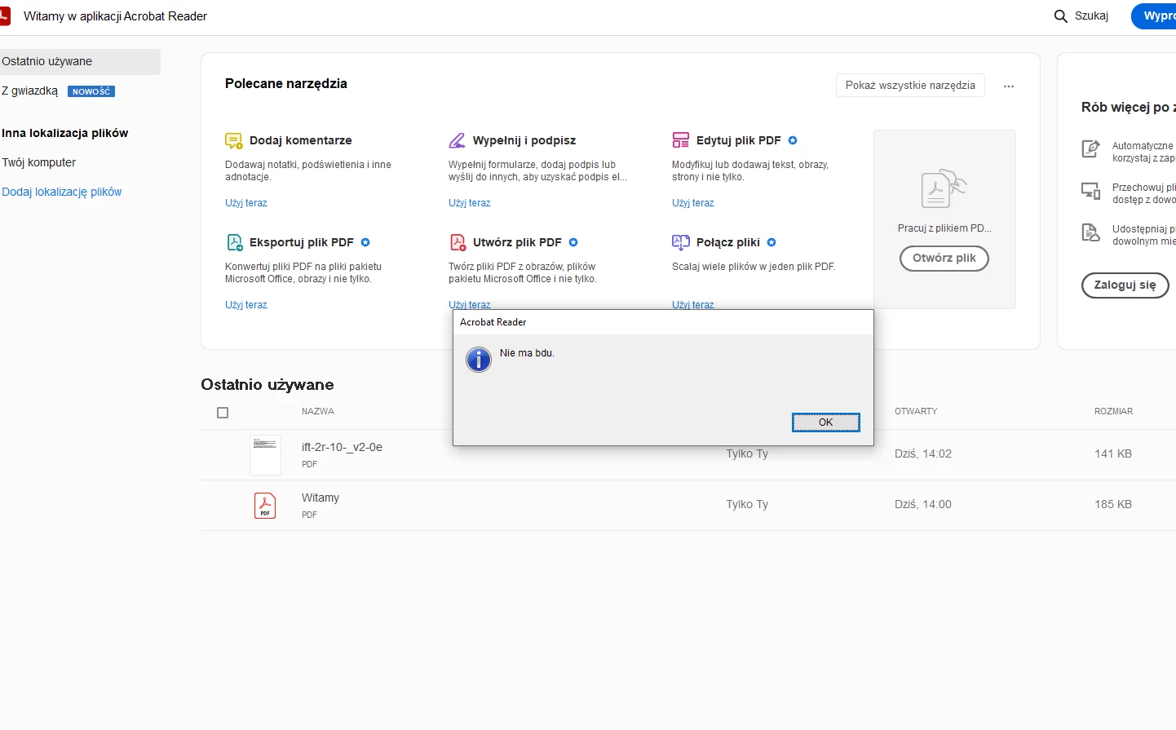Click Tylko Ty in Witamy row
The height and width of the screenshot is (730, 1176).
tap(747, 504)
